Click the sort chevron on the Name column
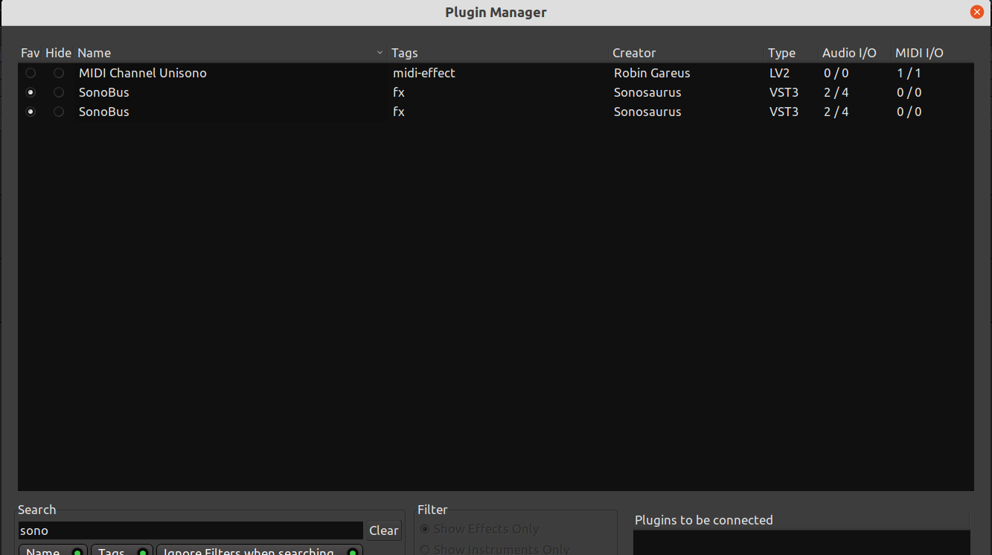992x555 pixels. [380, 53]
